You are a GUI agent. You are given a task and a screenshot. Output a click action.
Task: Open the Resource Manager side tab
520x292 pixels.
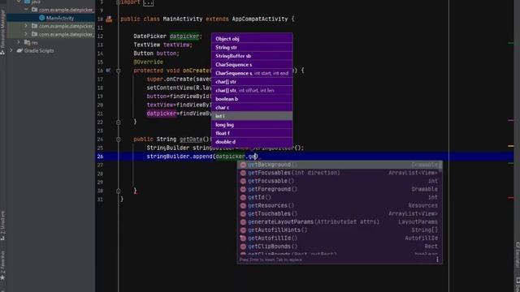point(2,32)
